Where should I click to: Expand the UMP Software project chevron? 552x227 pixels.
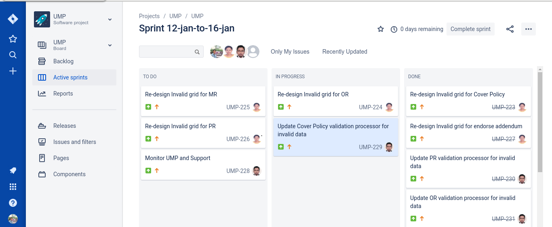pyautogui.click(x=110, y=19)
